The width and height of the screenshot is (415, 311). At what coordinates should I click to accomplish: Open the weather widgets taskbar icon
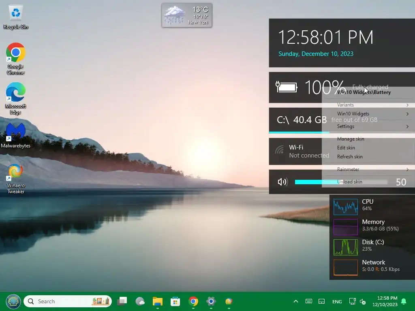tap(140, 301)
